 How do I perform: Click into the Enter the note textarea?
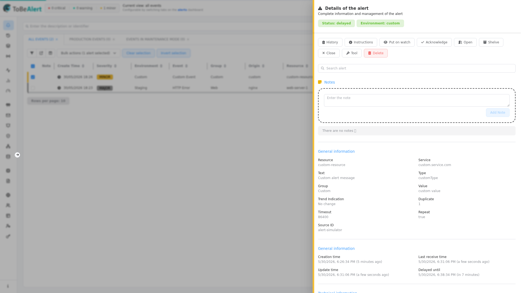pyautogui.click(x=417, y=100)
